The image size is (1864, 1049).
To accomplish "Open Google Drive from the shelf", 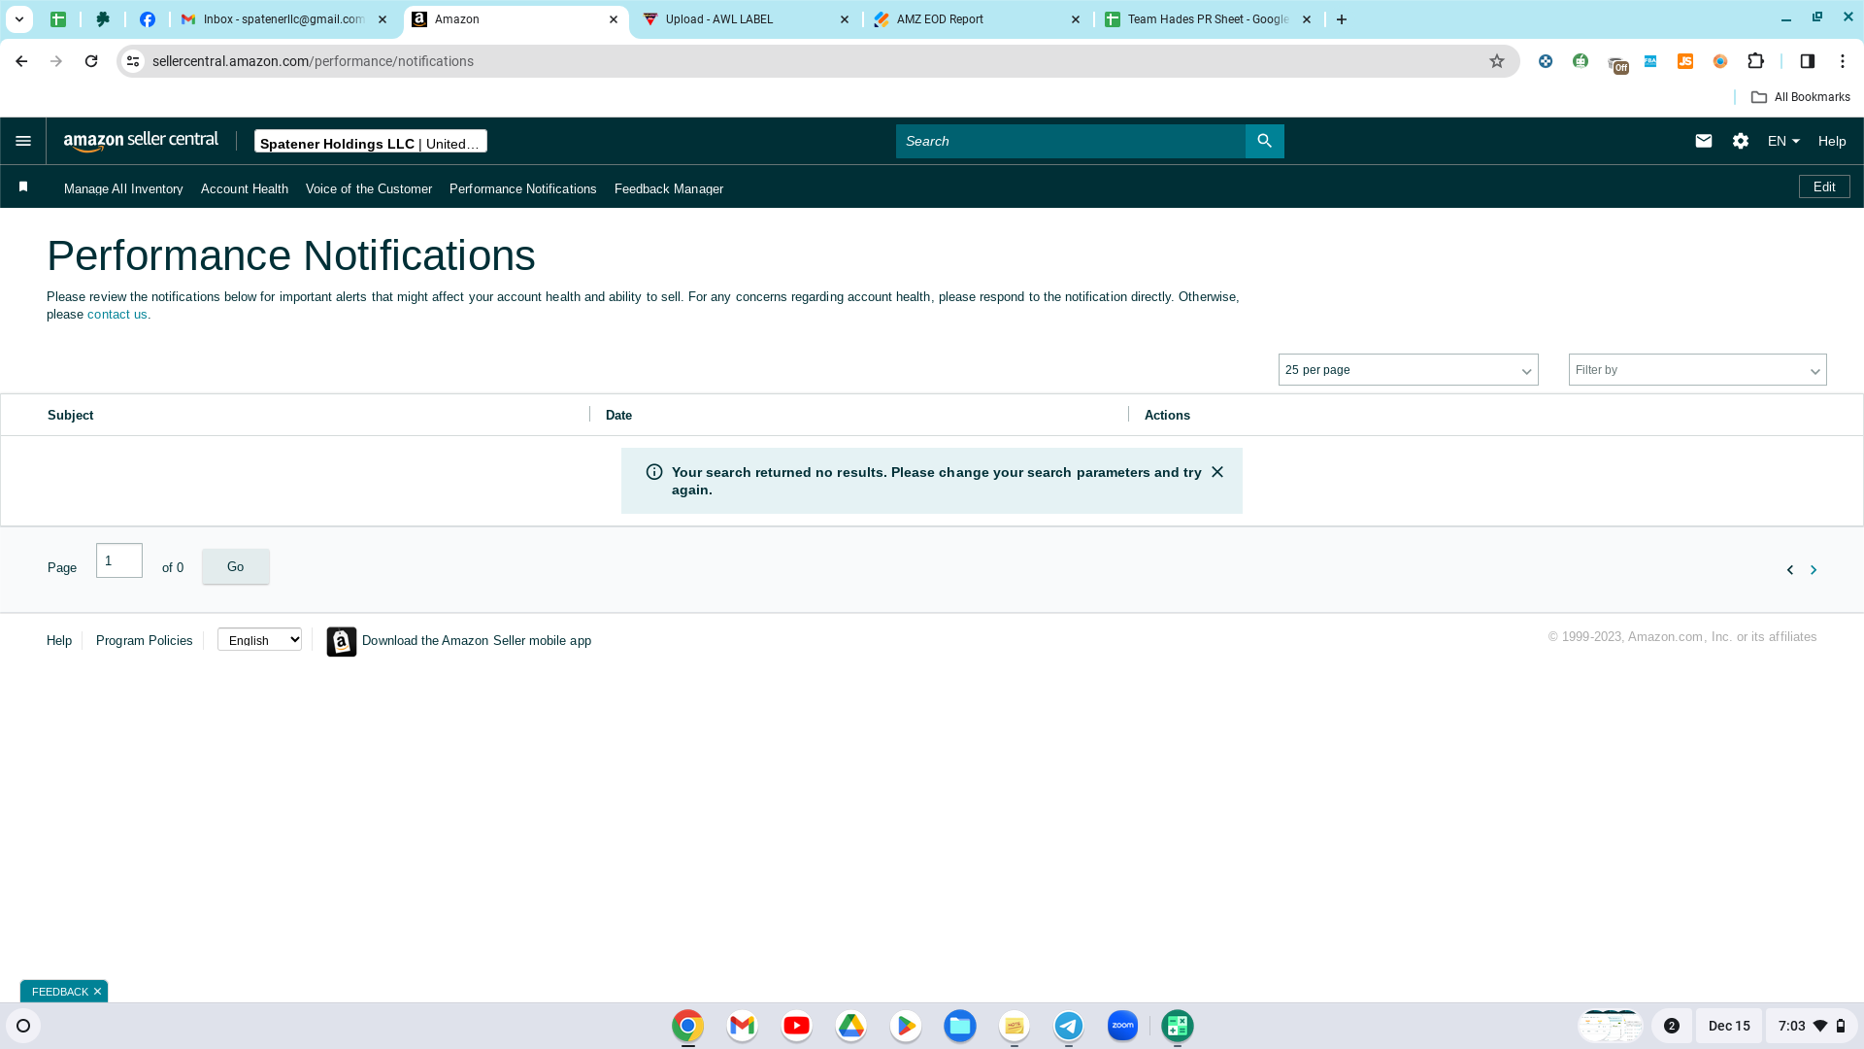I will pyautogui.click(x=850, y=1026).
